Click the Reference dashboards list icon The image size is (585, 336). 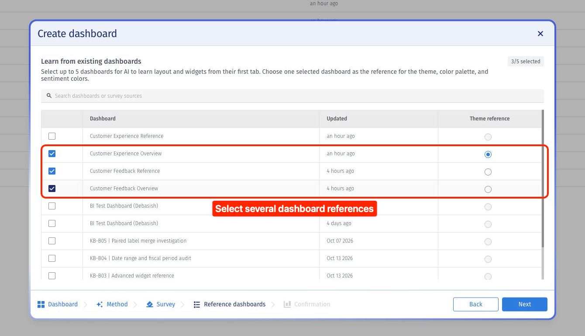[197, 304]
